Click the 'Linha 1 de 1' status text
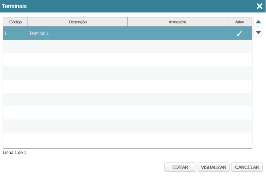This screenshot has width=266, height=177. click(x=14, y=153)
